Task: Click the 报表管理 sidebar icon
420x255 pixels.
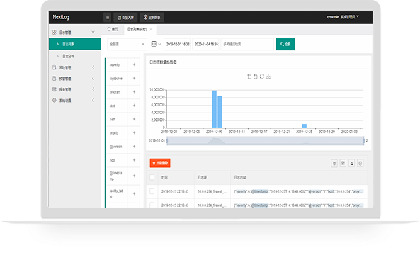Action: click(55, 89)
